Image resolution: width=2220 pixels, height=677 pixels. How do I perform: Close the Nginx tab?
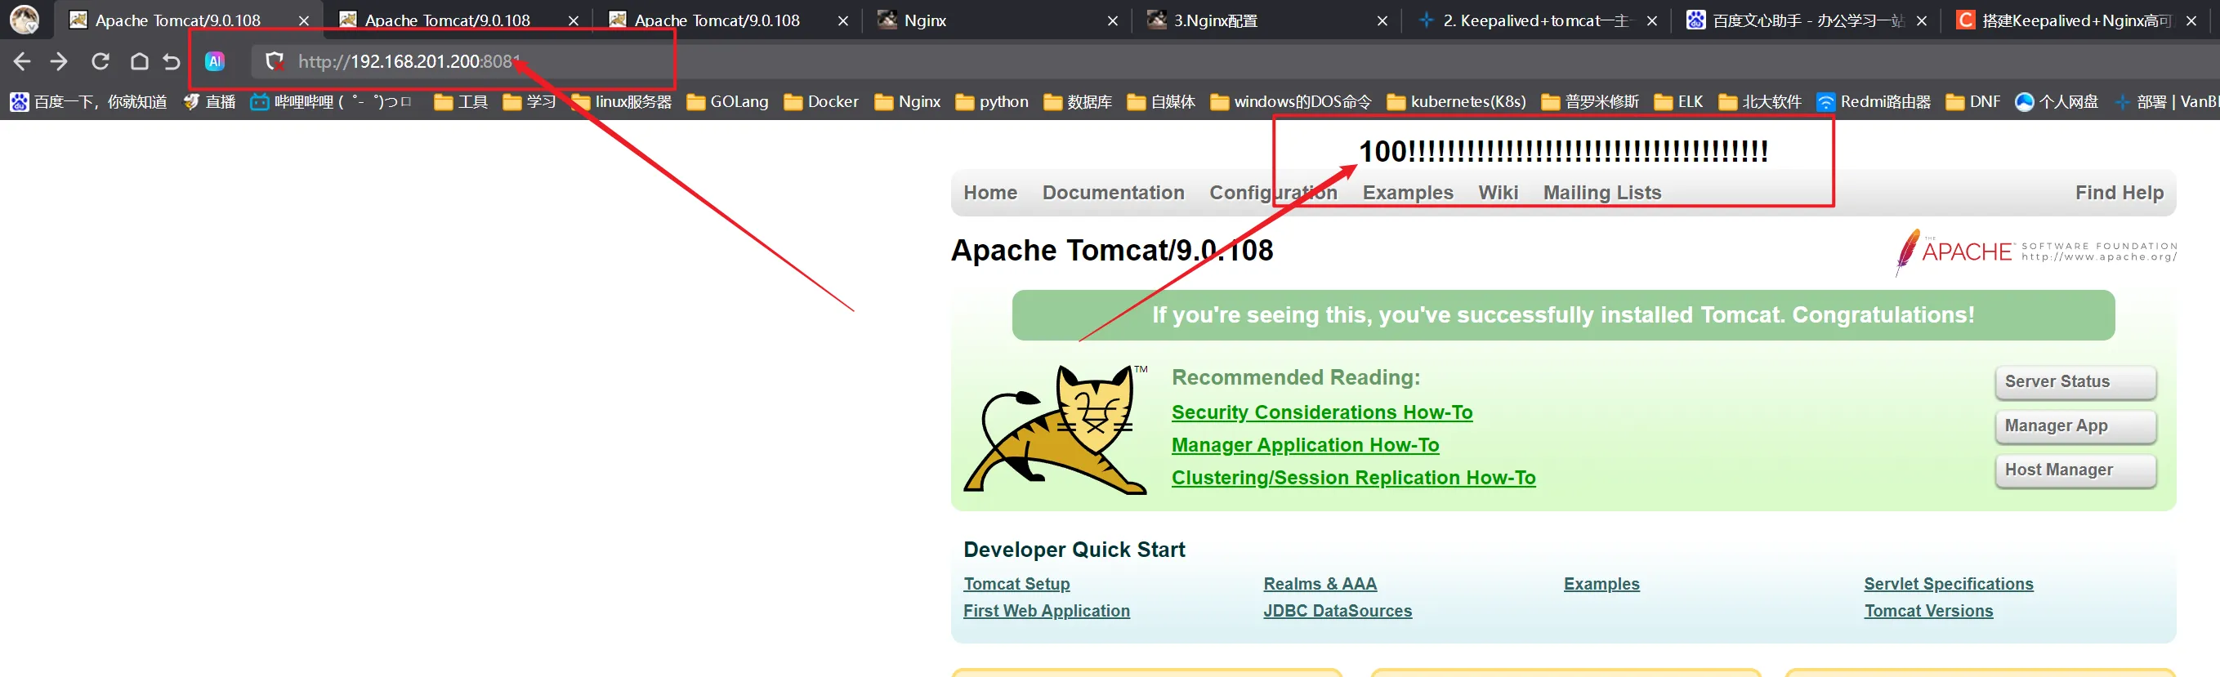pyautogui.click(x=1113, y=20)
